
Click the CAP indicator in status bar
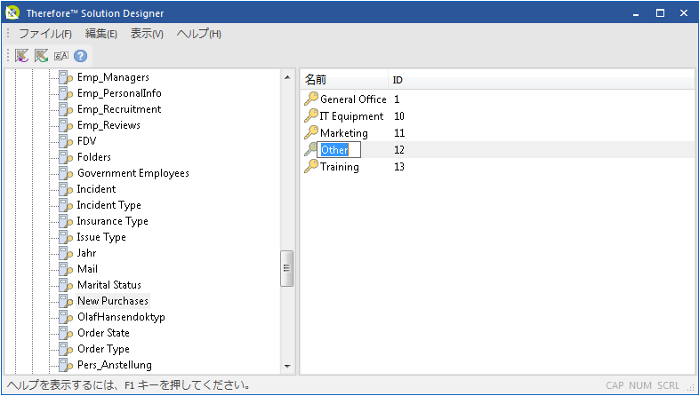[615, 385]
